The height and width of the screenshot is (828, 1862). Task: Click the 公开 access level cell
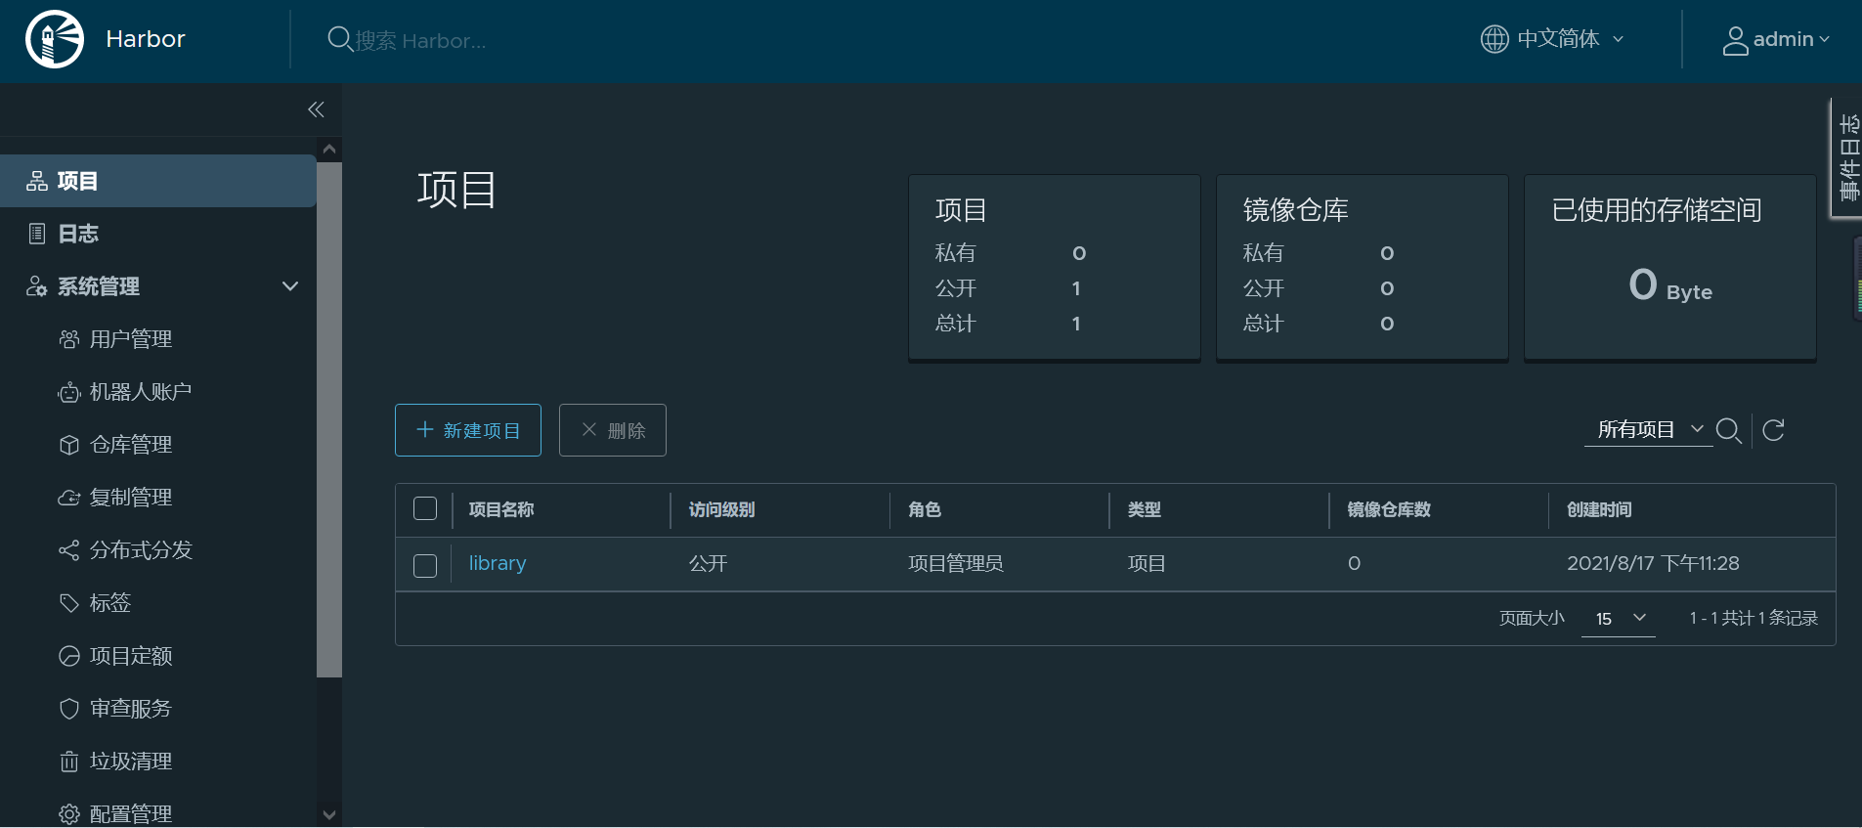coord(708,563)
